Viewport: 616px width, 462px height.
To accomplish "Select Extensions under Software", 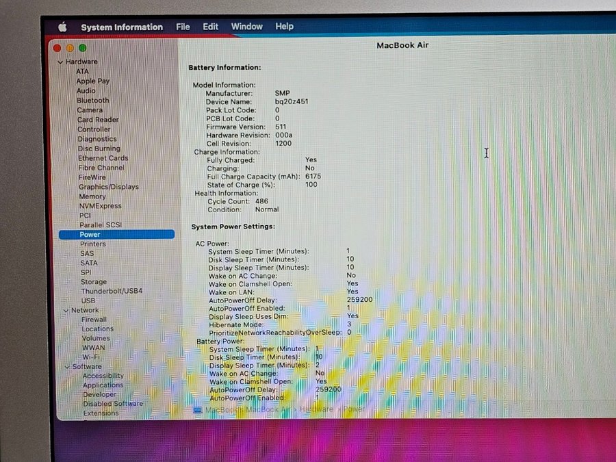I will pyautogui.click(x=101, y=413).
